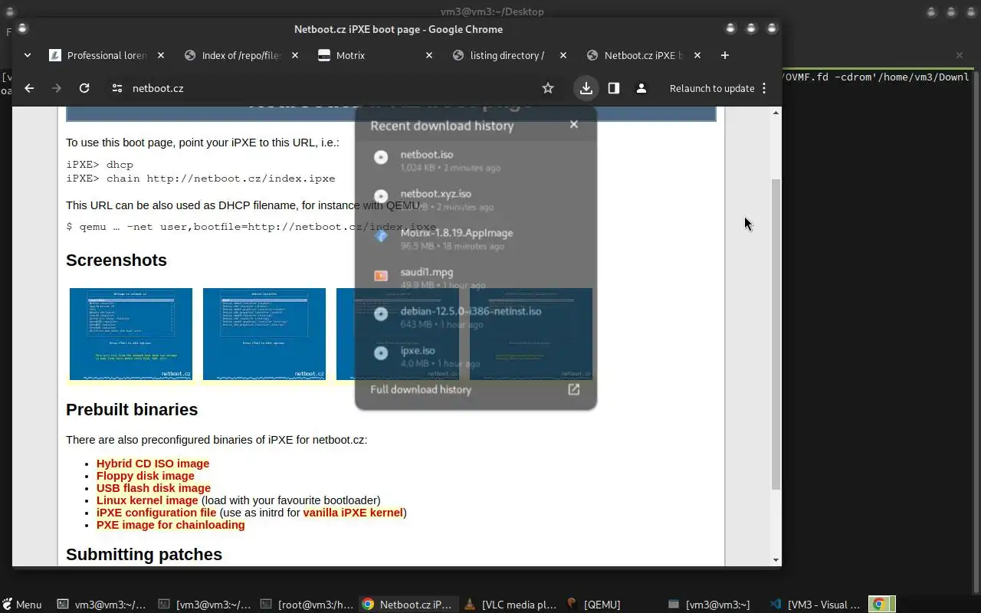Open netboot.xyz.iso download entry

476,199
